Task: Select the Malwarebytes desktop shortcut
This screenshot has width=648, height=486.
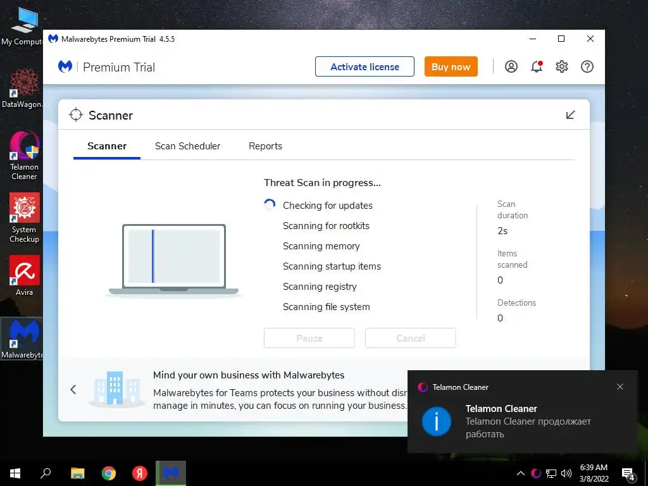Action: pyautogui.click(x=22, y=339)
